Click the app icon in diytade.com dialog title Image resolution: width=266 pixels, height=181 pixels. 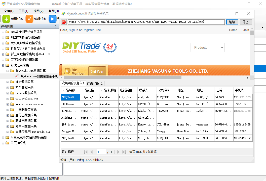[63, 14]
